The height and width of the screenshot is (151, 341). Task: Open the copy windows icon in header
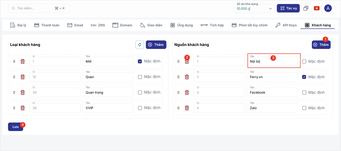point(306,8)
